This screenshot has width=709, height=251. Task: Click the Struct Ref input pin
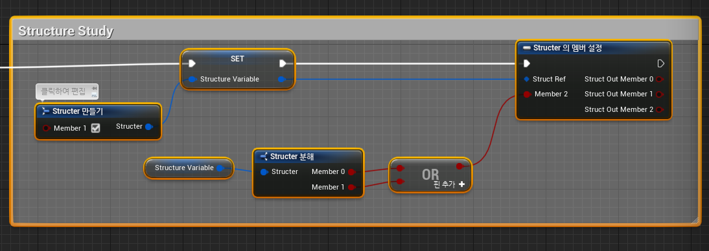click(x=526, y=79)
